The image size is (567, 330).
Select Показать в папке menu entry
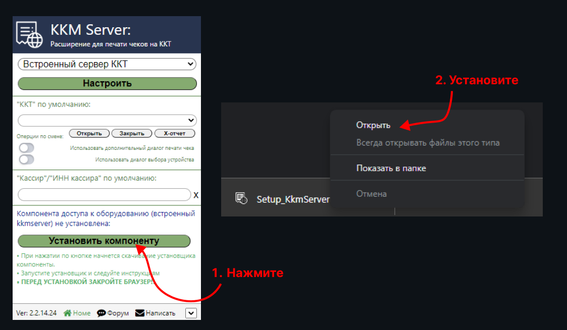[391, 168]
